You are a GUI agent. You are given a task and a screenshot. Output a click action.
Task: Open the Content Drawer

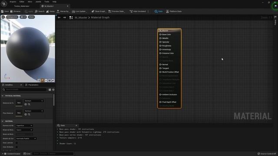[12, 154]
